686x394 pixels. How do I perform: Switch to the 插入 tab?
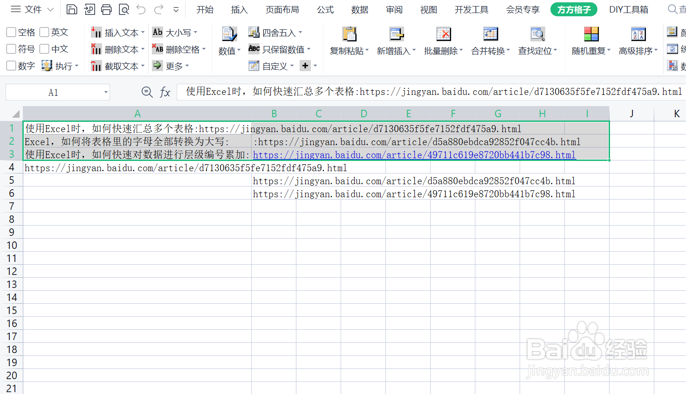coord(240,9)
